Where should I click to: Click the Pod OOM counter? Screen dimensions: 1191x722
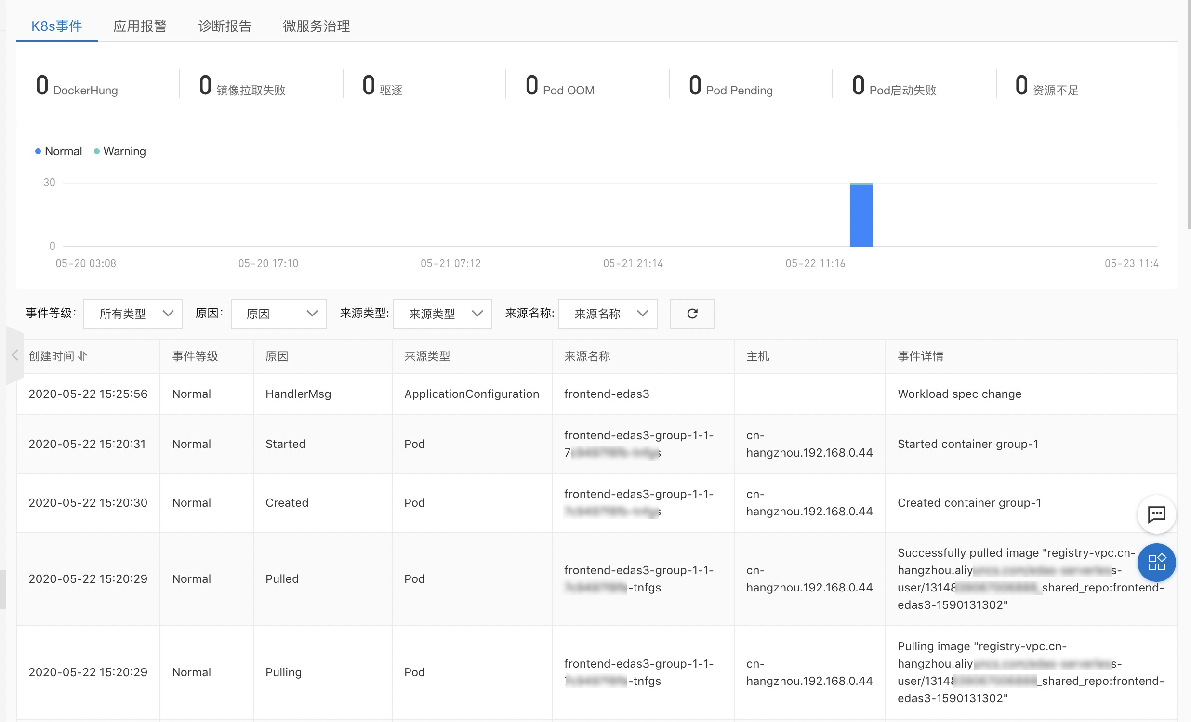click(560, 86)
